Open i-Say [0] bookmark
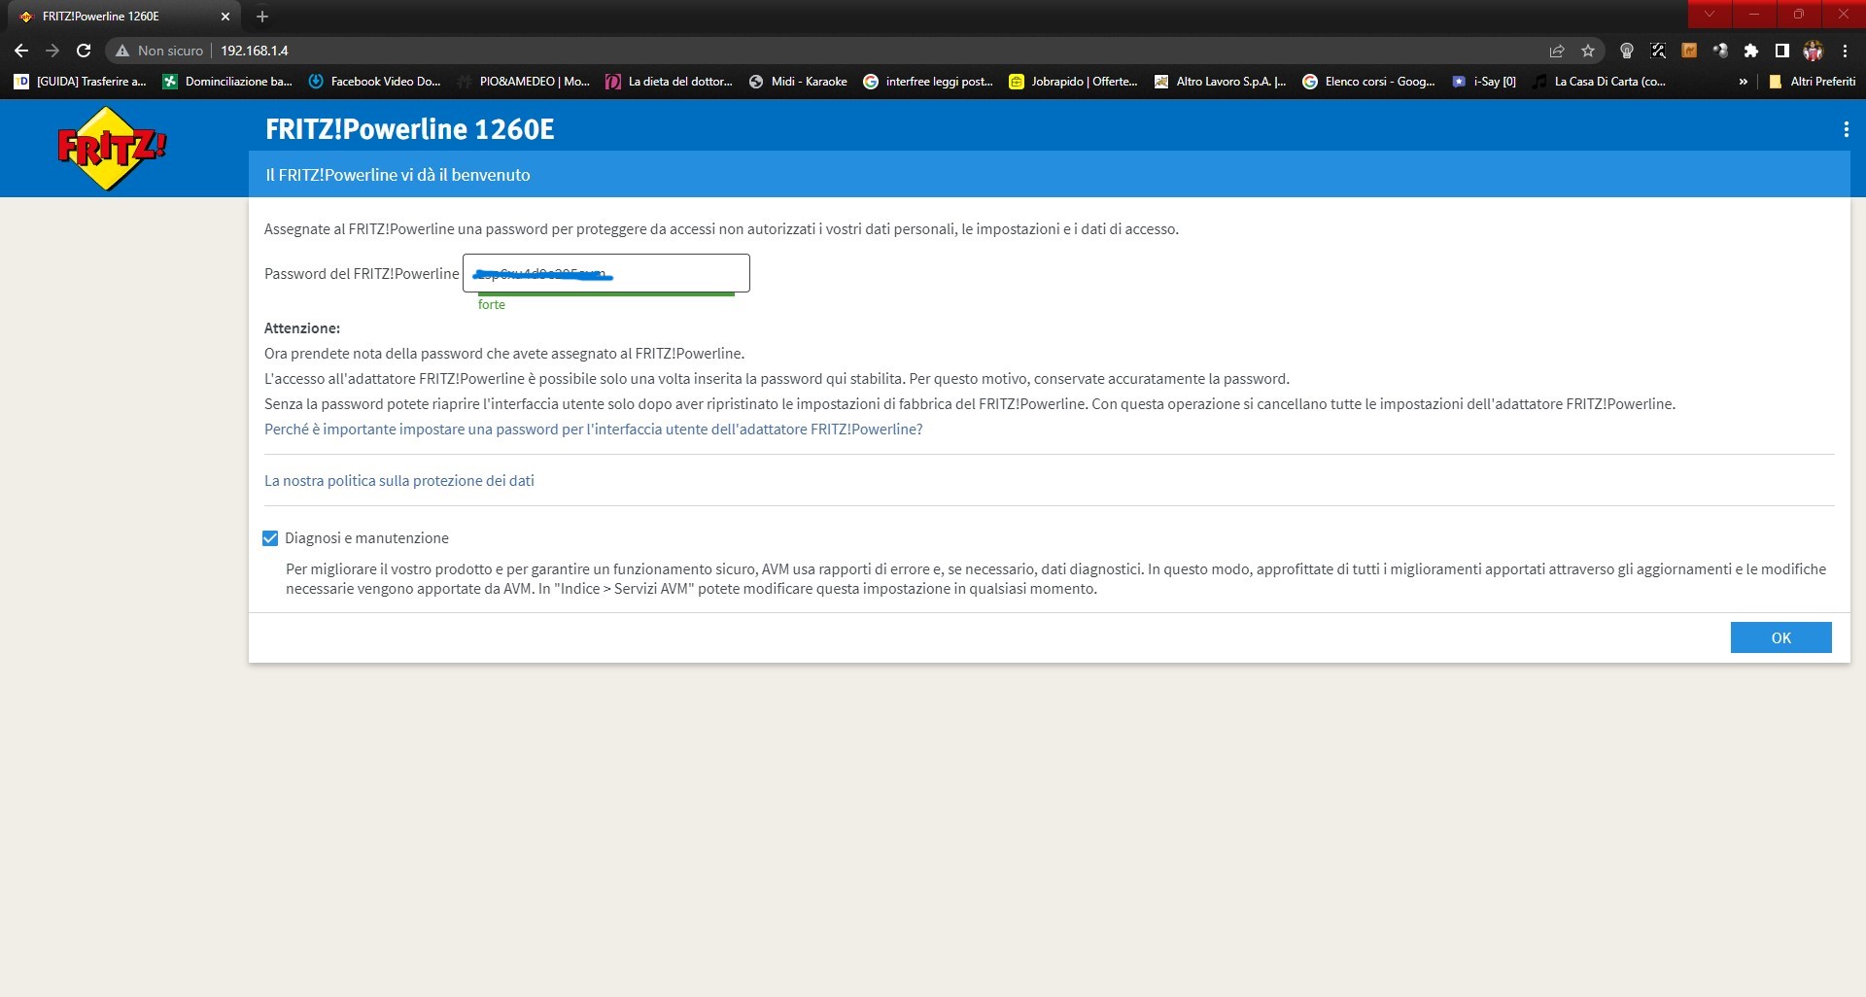This screenshot has width=1866, height=997. pos(1484,82)
